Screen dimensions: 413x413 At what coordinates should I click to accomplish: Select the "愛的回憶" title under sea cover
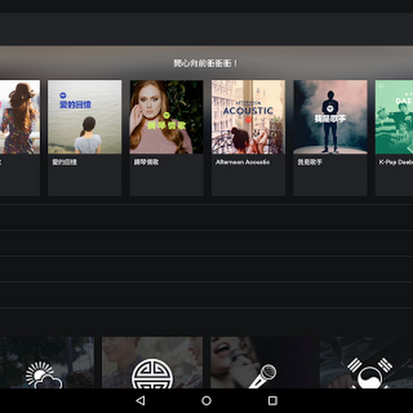tap(65, 162)
